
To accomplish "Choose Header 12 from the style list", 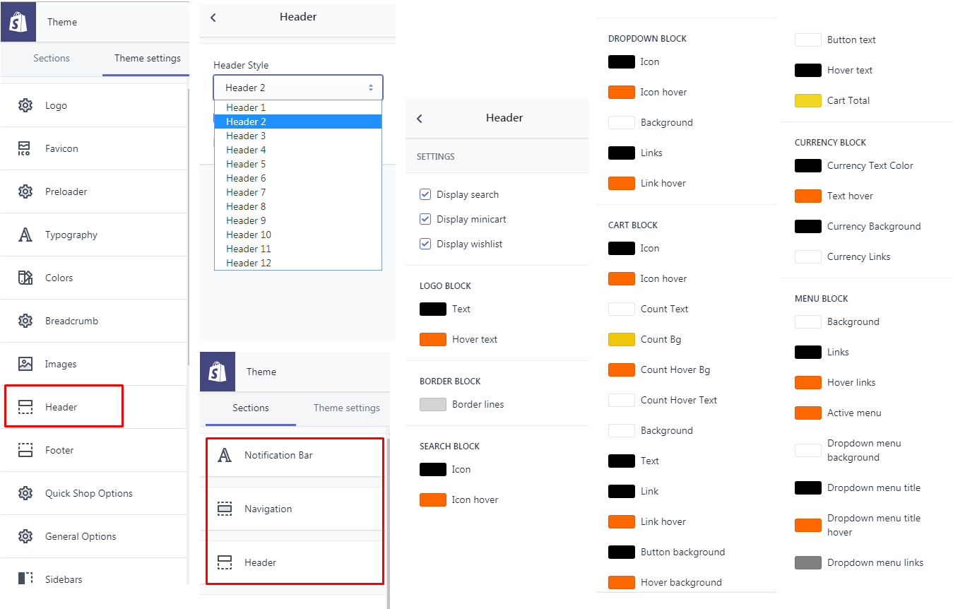I will [x=298, y=263].
